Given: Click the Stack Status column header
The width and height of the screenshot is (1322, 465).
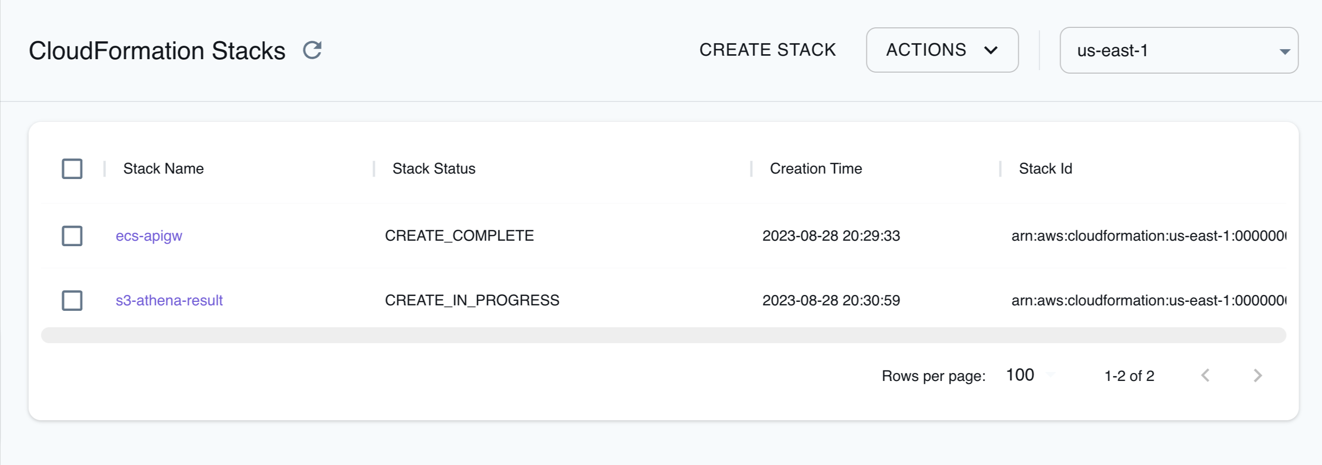Looking at the screenshot, I should point(434,168).
